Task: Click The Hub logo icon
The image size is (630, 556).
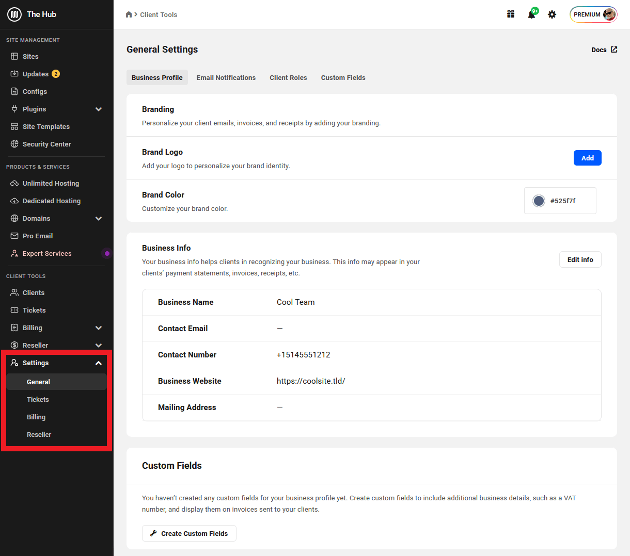Action: tap(14, 14)
